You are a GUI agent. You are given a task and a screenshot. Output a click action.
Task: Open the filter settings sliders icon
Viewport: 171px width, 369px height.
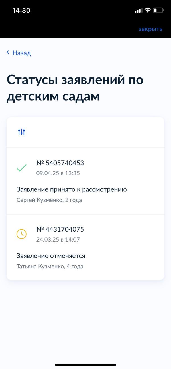pos(21,132)
